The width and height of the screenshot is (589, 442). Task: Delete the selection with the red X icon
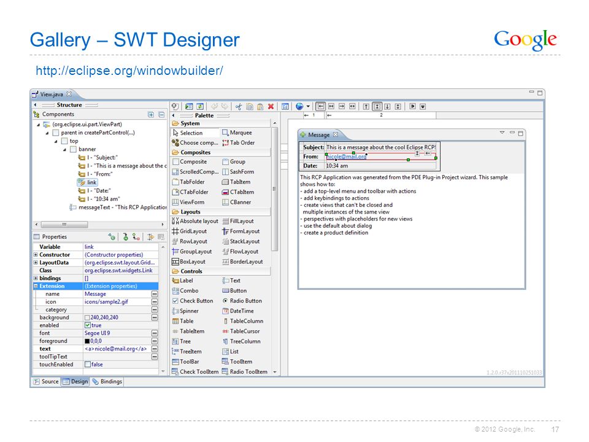tap(271, 107)
